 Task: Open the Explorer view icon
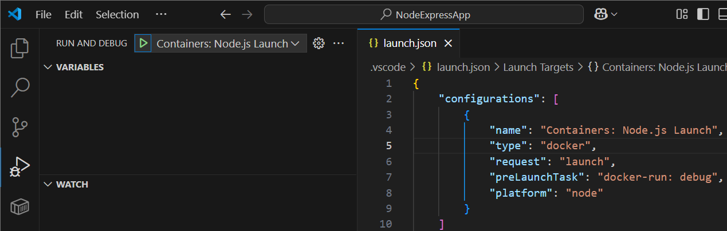pyautogui.click(x=19, y=48)
